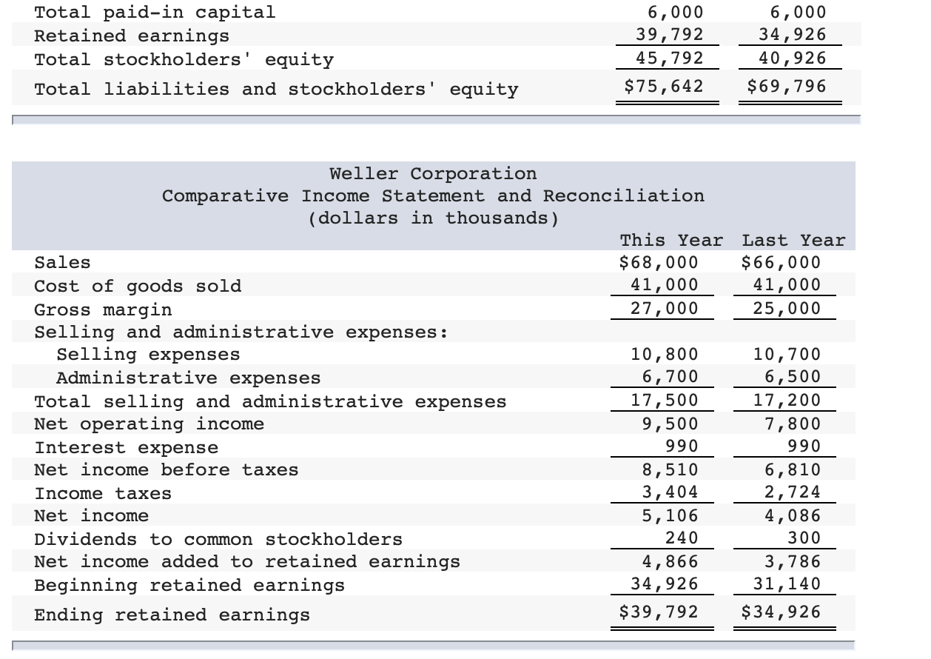Click the $66,000 sales value
This screenshot has height=659, width=931.
(782, 262)
